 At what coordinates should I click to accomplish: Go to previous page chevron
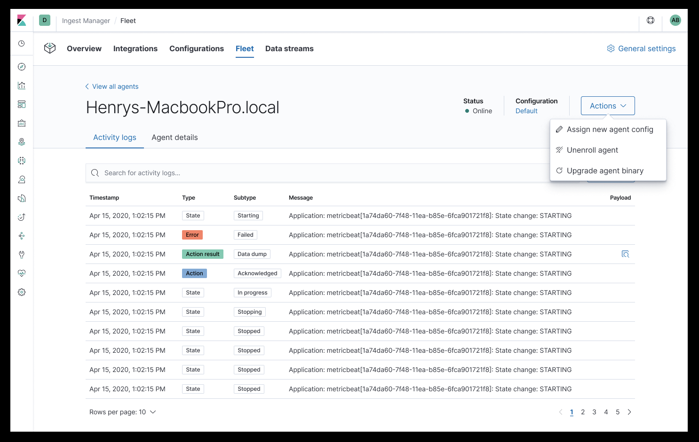tap(560, 412)
